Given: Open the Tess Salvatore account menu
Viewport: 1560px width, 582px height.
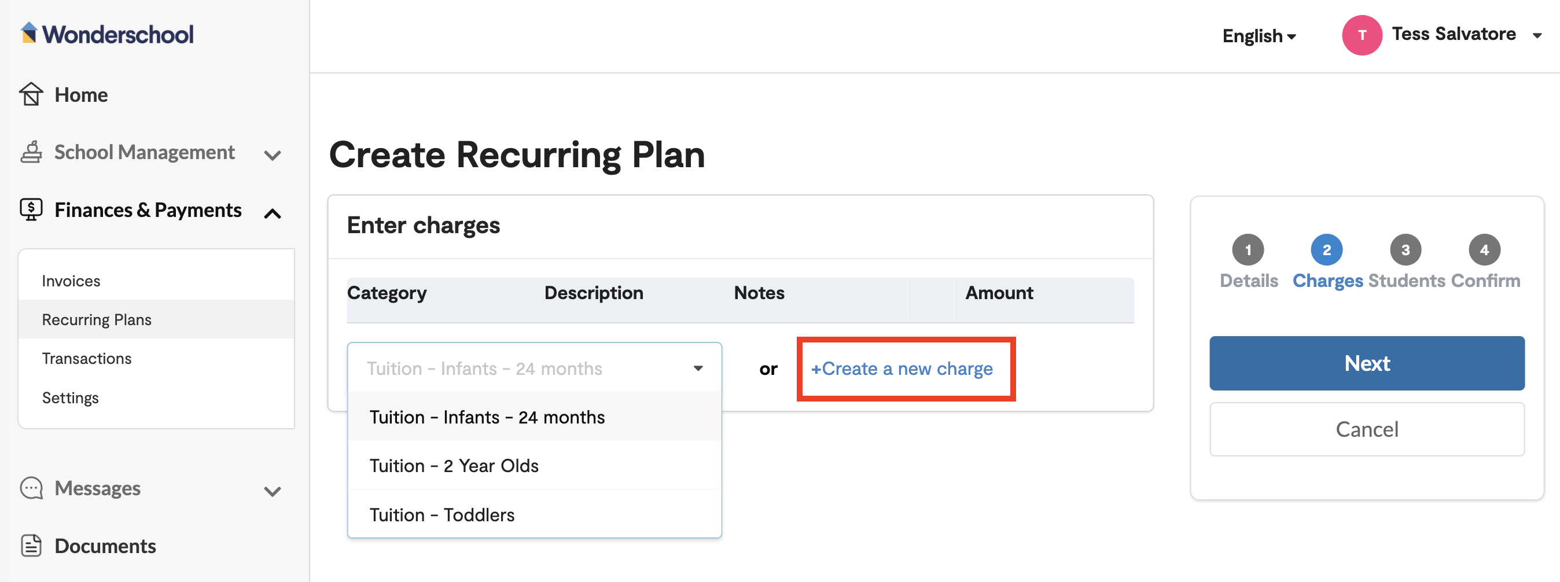Looking at the screenshot, I should 1466,35.
